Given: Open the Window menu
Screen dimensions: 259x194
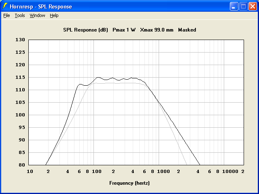Looking at the screenshot, I should click(x=37, y=15).
